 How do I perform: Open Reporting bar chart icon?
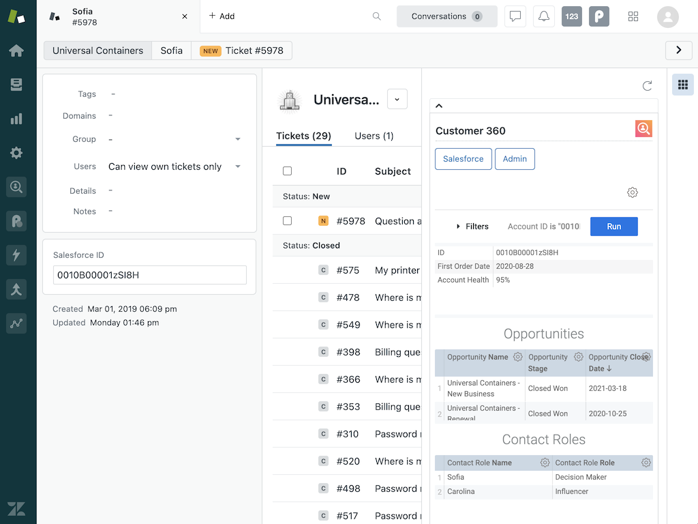pyautogui.click(x=16, y=119)
